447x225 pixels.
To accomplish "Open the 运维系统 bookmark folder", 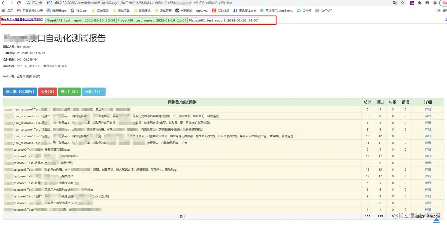I will click(142, 11).
